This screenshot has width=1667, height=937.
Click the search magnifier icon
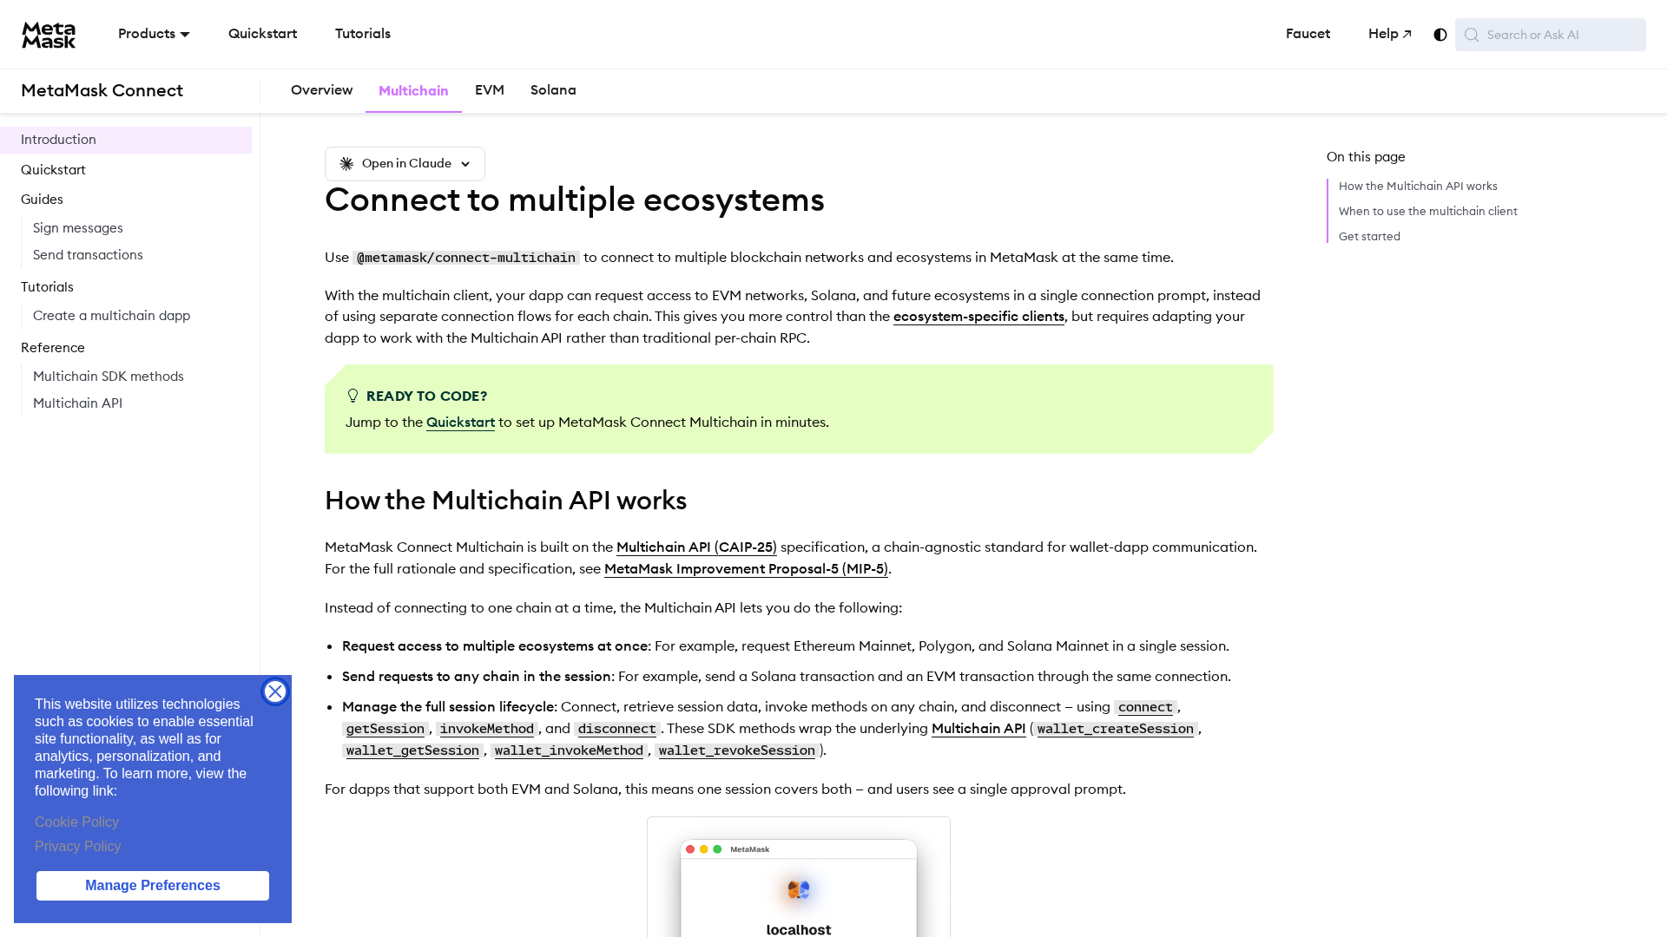click(1471, 35)
